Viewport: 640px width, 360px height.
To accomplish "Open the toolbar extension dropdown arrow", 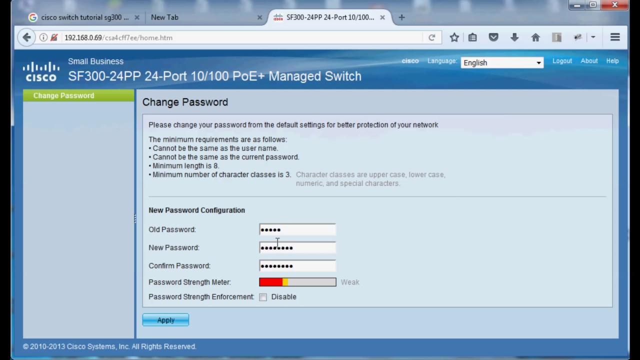I will tap(593, 37).
